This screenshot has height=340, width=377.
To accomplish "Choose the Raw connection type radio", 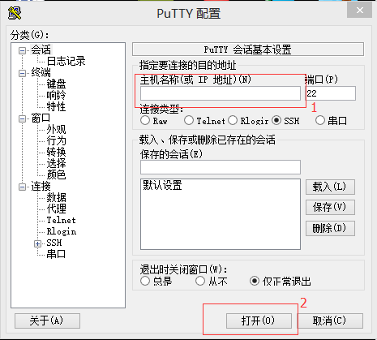I will [x=145, y=120].
